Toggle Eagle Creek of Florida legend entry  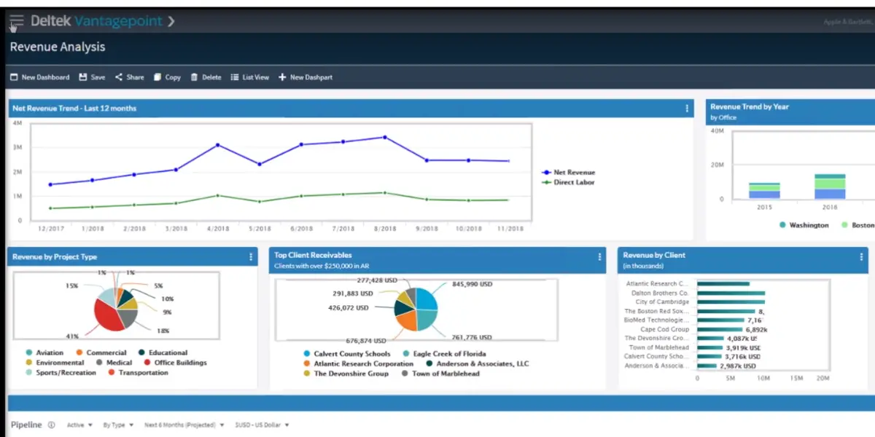444,354
